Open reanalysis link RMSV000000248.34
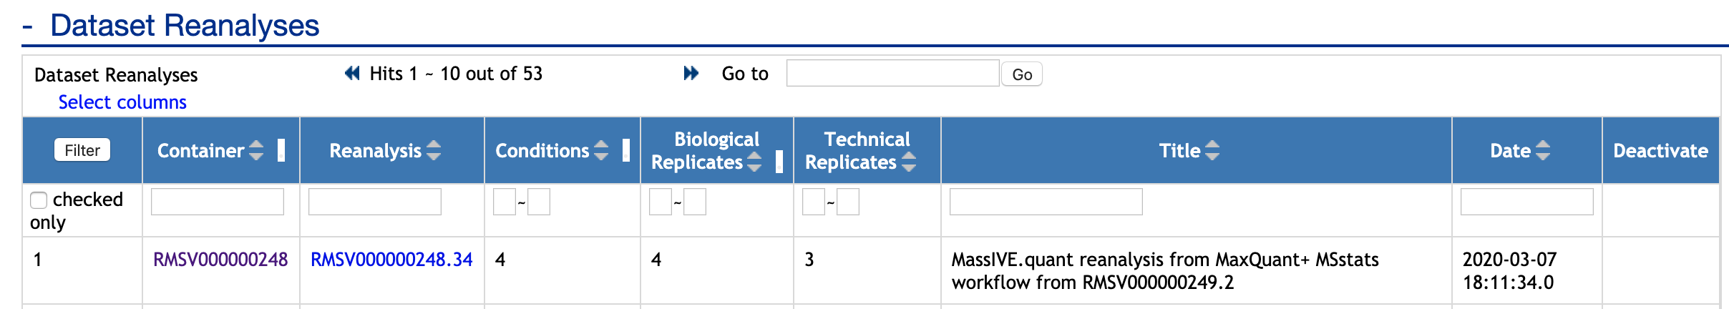Image resolution: width=1729 pixels, height=309 pixels. [x=391, y=260]
